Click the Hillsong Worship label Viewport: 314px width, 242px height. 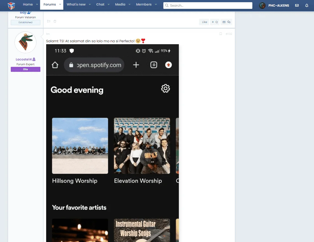(75, 181)
